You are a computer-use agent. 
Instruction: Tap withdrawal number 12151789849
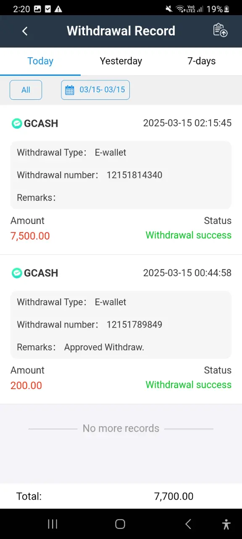(134, 325)
